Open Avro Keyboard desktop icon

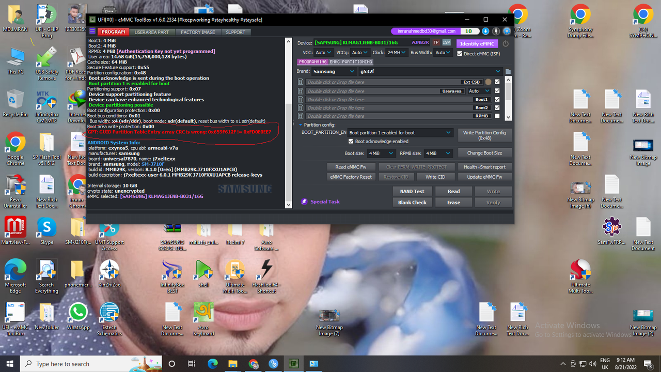pos(203,319)
